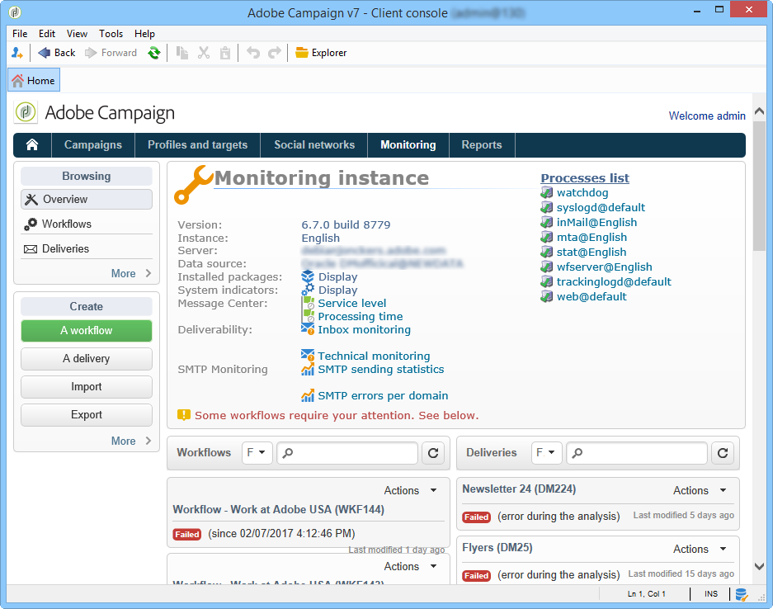Open the View menu

point(77,34)
